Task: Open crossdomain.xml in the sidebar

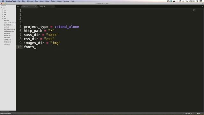Action: click(9, 31)
